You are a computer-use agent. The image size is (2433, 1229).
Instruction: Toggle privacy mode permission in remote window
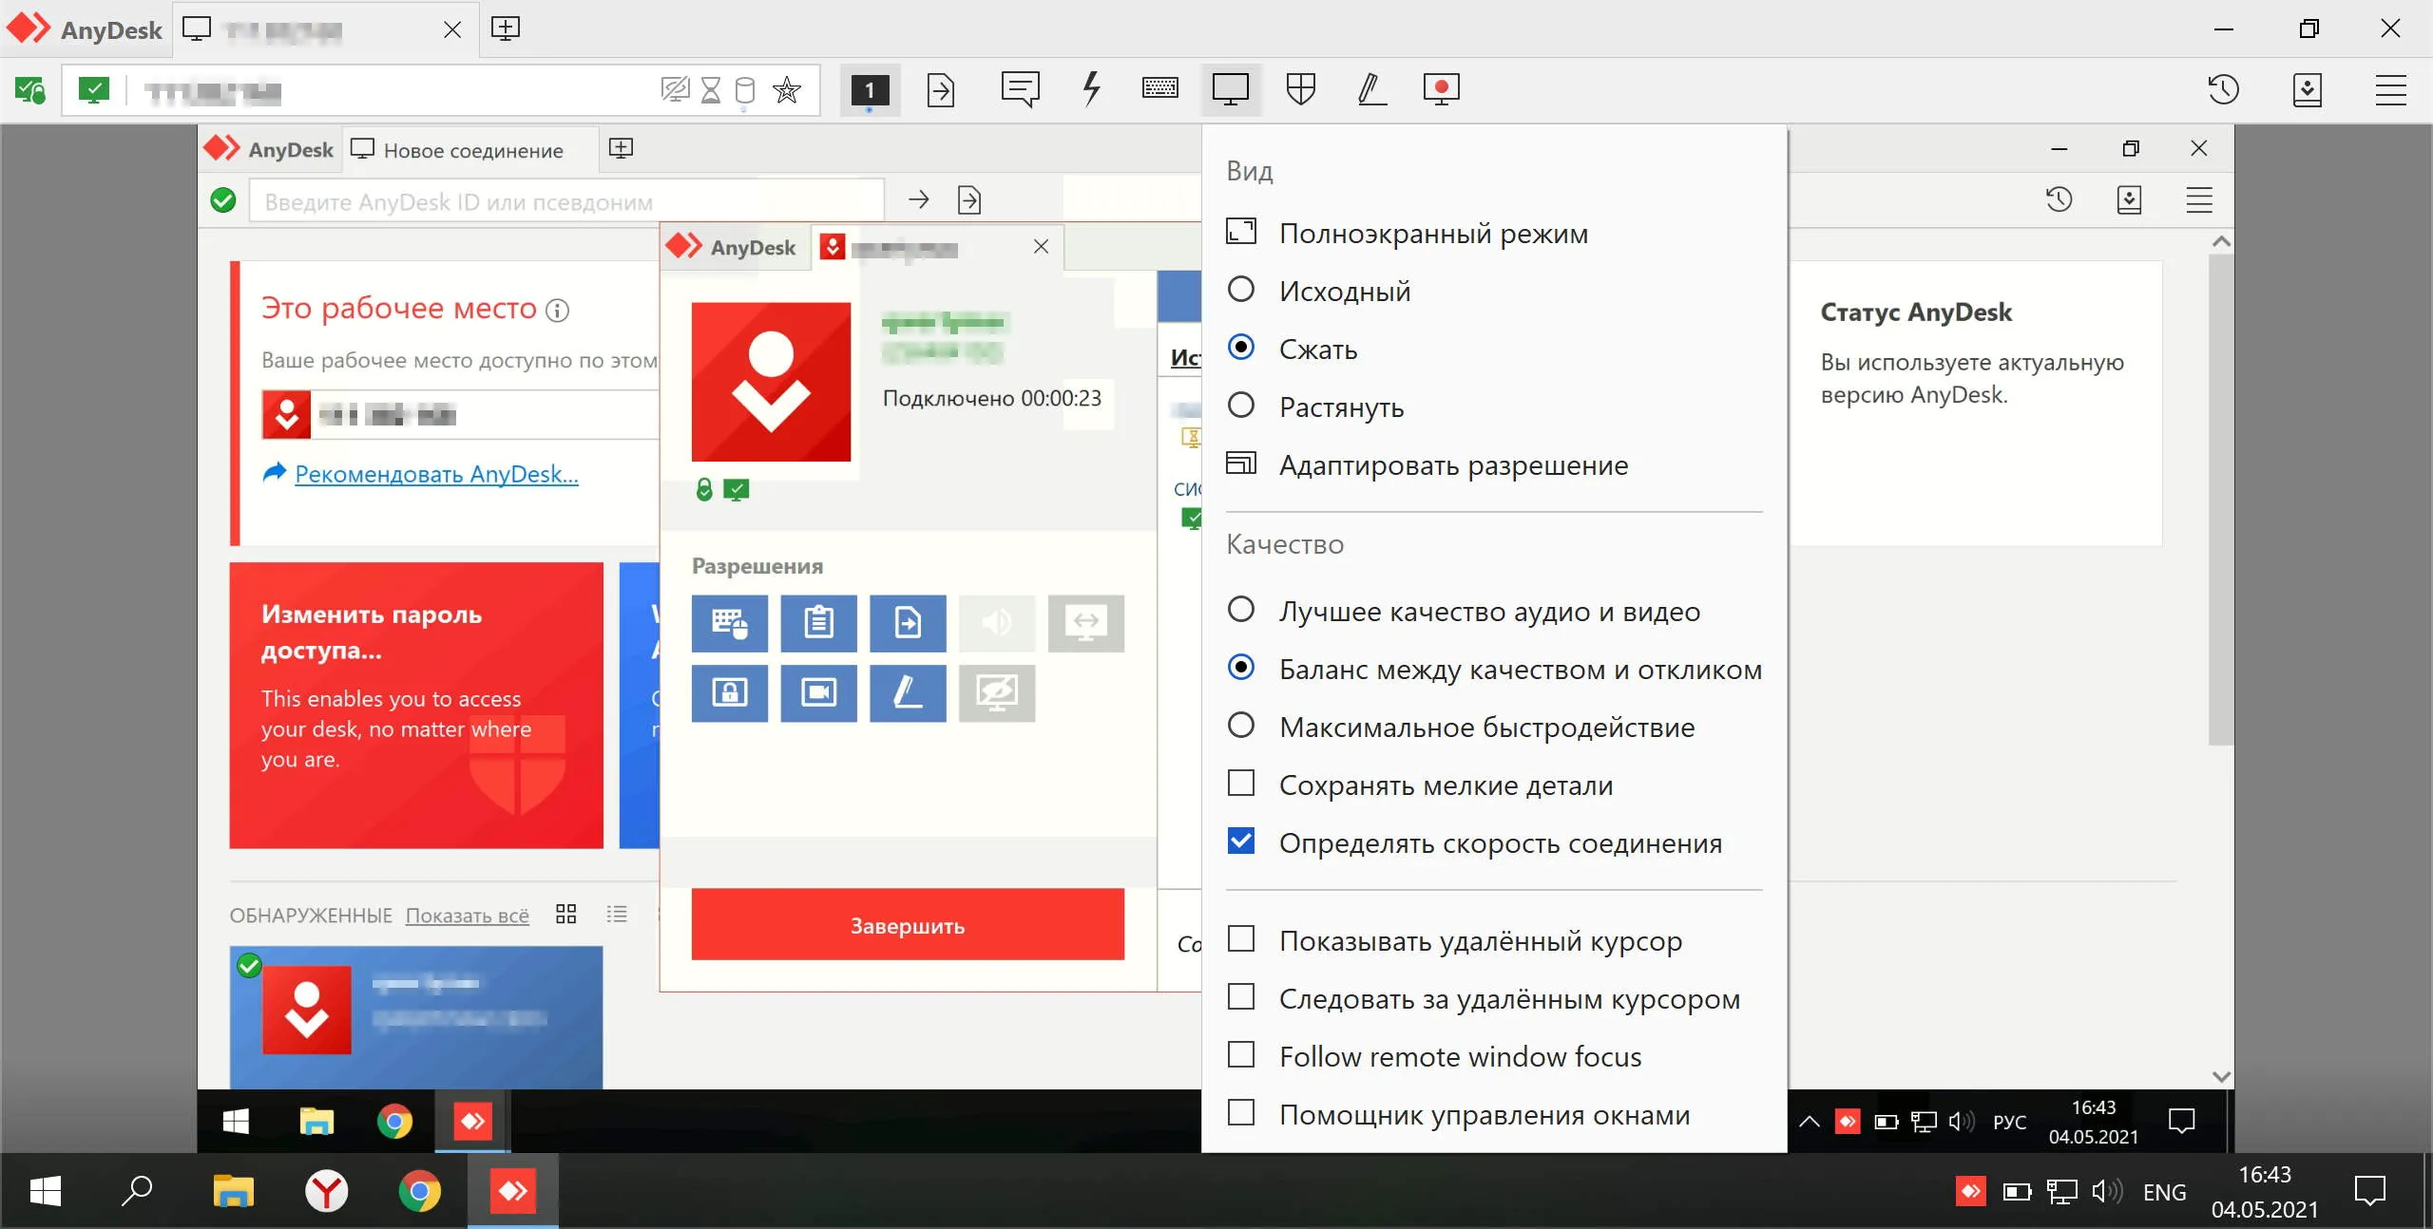(x=997, y=693)
